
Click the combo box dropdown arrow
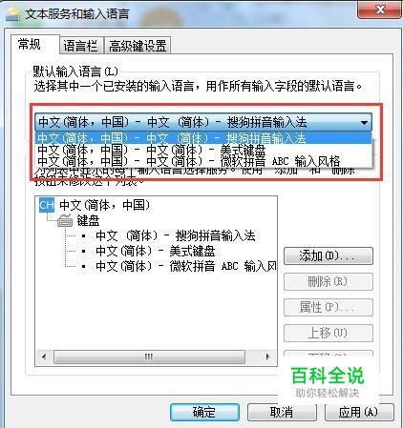[364, 122]
